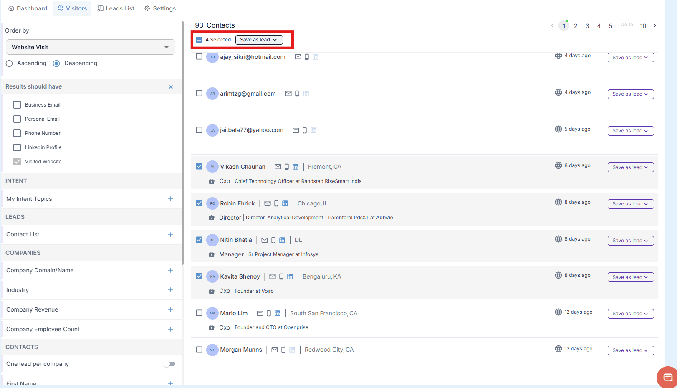Expand the Industry filter
The height and width of the screenshot is (388, 677).
coord(171,290)
